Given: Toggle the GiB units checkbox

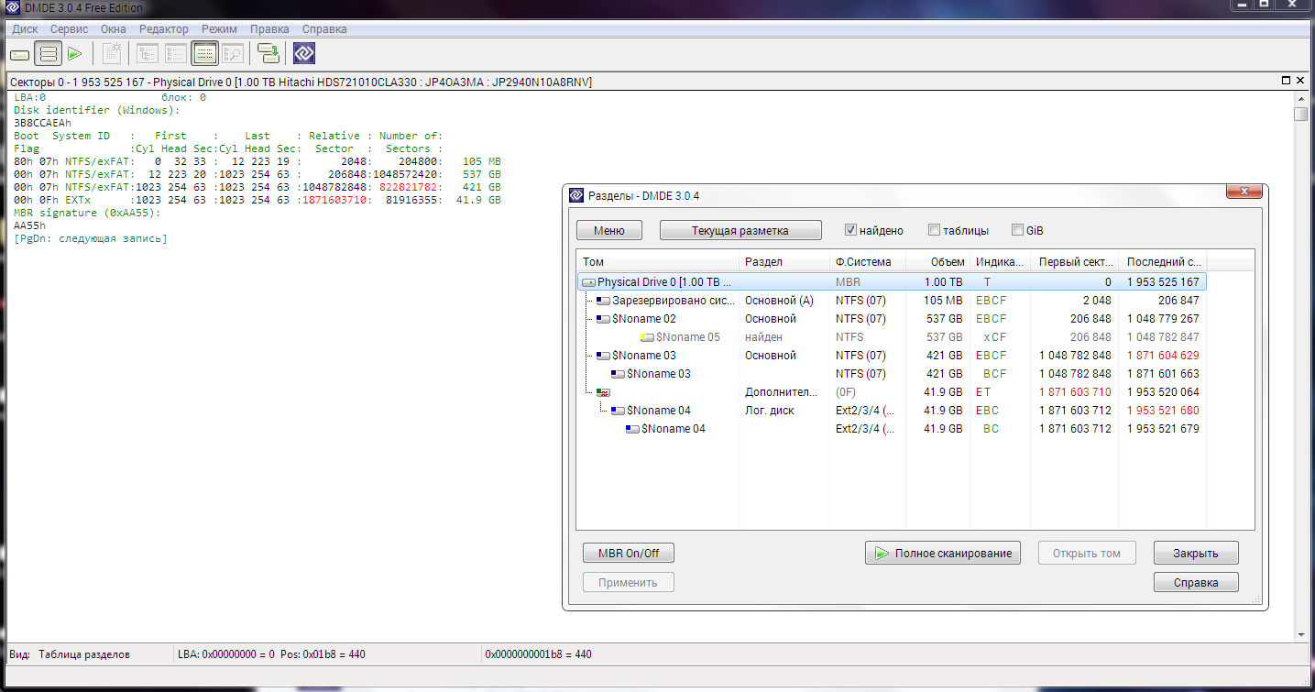Looking at the screenshot, I should coord(1017,230).
